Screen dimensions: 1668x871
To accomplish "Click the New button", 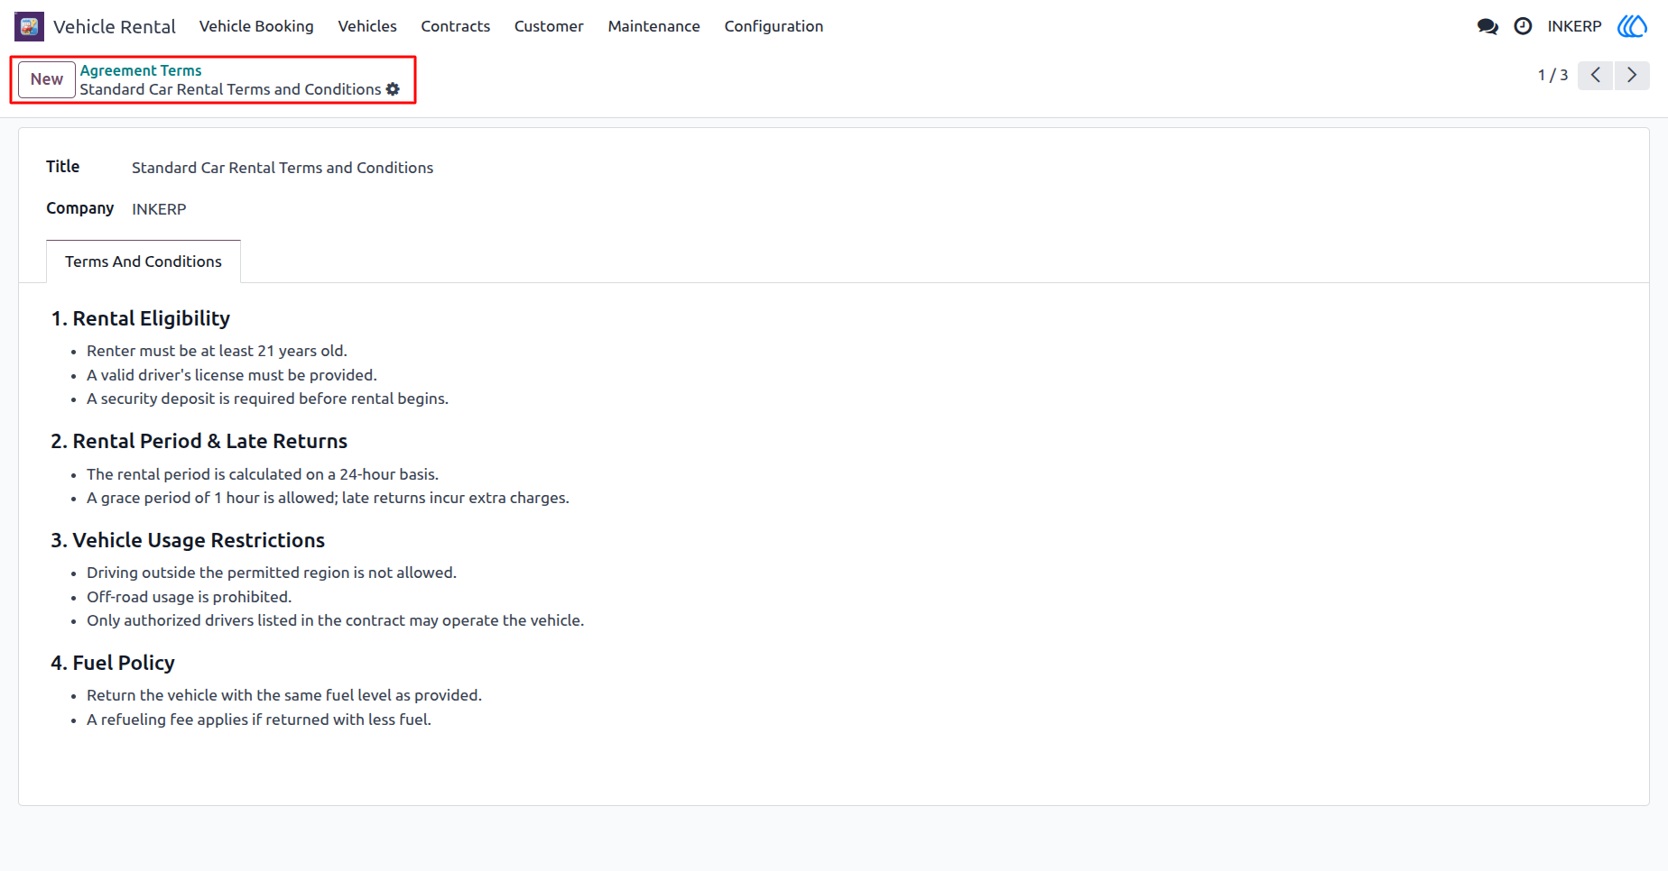I will click(x=47, y=79).
